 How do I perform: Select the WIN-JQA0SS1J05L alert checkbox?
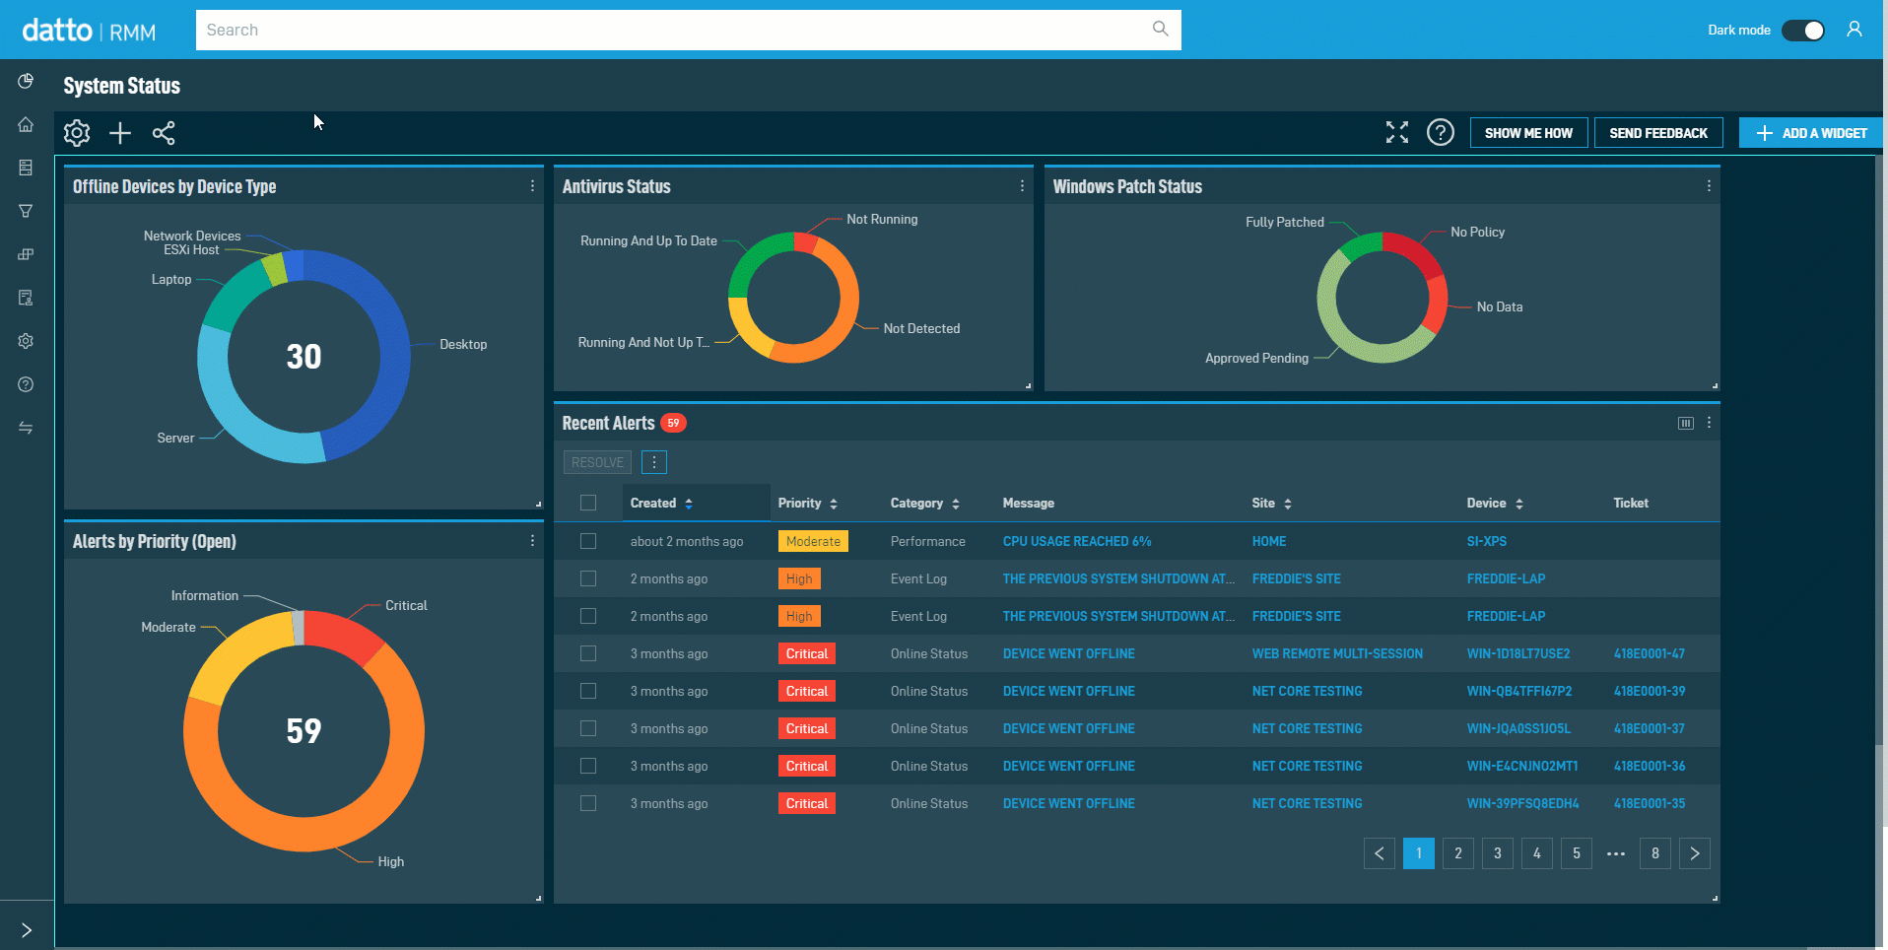point(588,728)
